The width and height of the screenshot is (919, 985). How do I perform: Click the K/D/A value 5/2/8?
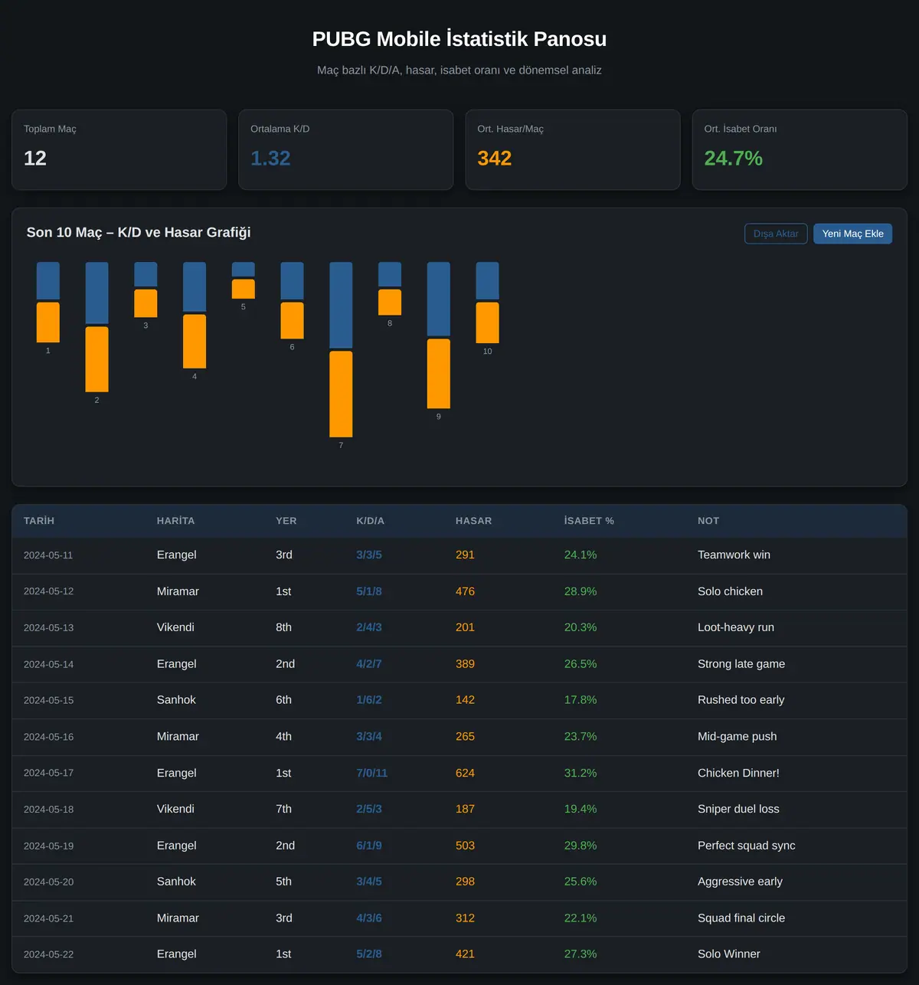pos(369,954)
